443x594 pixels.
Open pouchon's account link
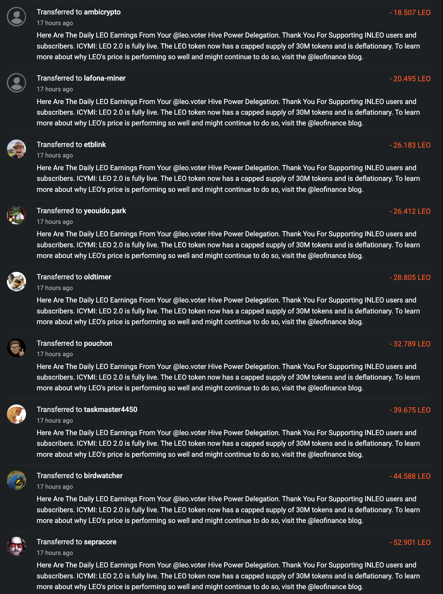98,344
